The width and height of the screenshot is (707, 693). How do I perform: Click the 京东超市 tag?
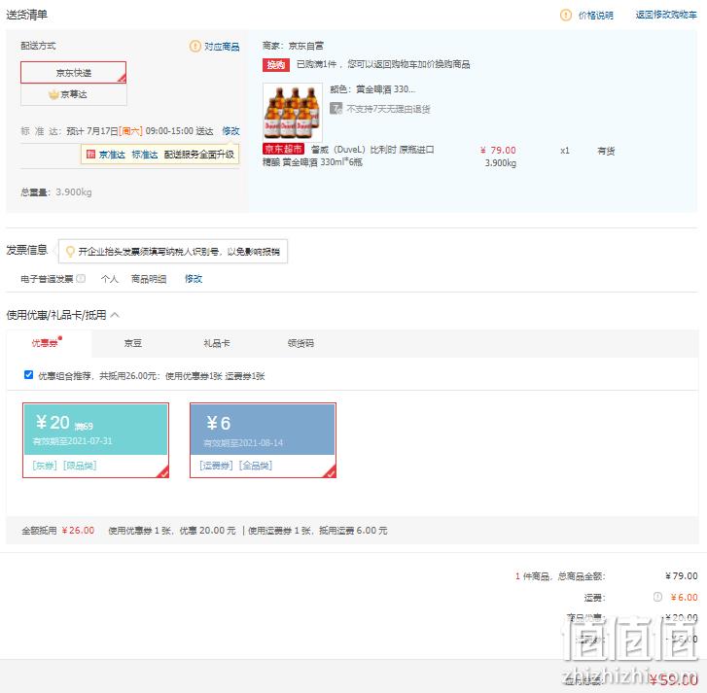[283, 149]
